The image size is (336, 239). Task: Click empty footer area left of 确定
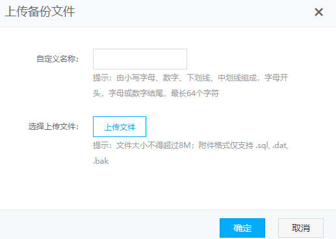pyautogui.click(x=109, y=225)
